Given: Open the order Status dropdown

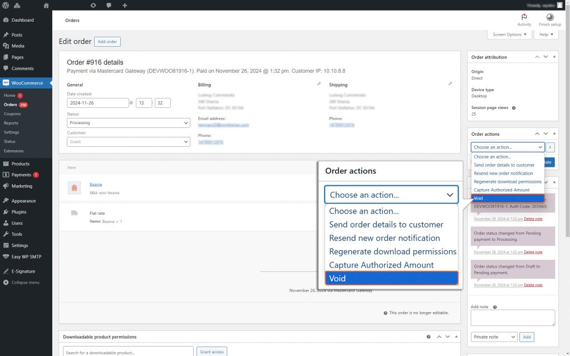Looking at the screenshot, I should (129, 123).
